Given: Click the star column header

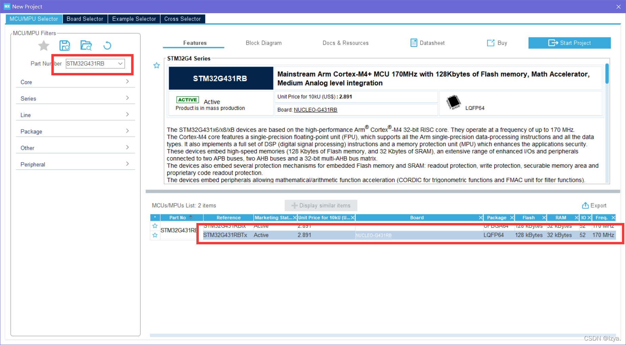Looking at the screenshot, I should pyautogui.click(x=155, y=218).
